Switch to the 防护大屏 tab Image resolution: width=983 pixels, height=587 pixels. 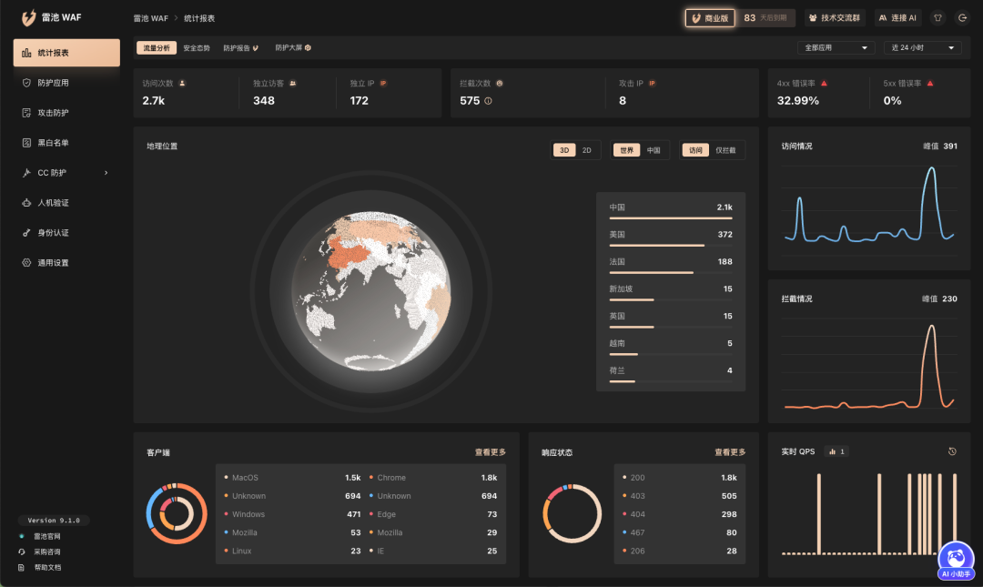coord(293,47)
